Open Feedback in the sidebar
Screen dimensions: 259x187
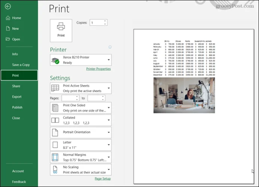(19, 182)
